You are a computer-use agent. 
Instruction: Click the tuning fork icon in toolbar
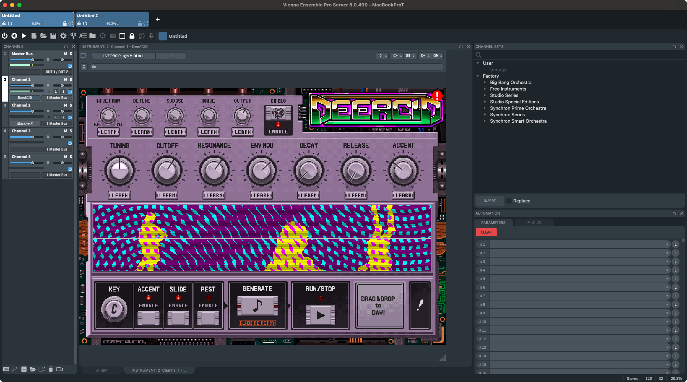click(x=73, y=36)
